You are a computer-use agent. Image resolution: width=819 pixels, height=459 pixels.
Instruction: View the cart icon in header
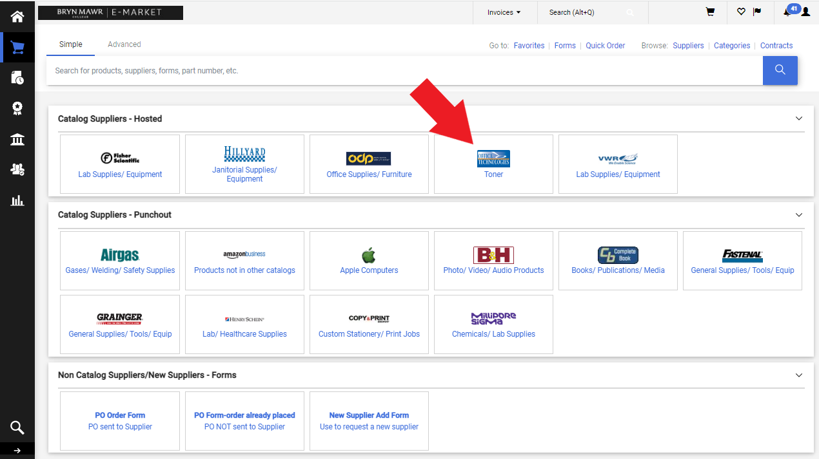pos(710,12)
